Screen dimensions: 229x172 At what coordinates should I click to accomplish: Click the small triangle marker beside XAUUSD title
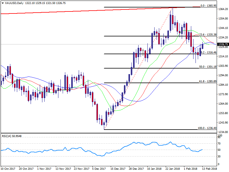click(1, 3)
